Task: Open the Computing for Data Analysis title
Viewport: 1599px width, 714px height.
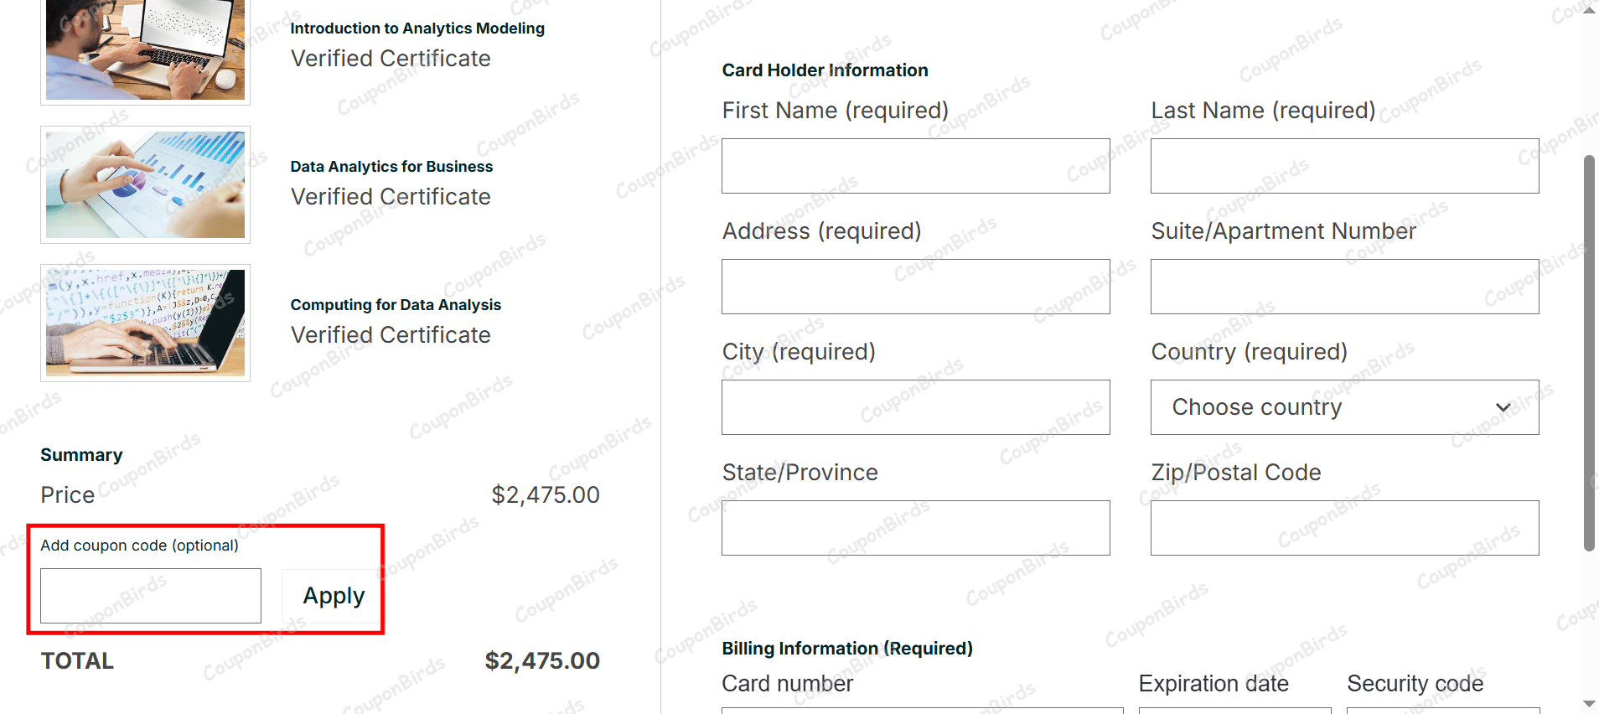Action: click(x=396, y=305)
